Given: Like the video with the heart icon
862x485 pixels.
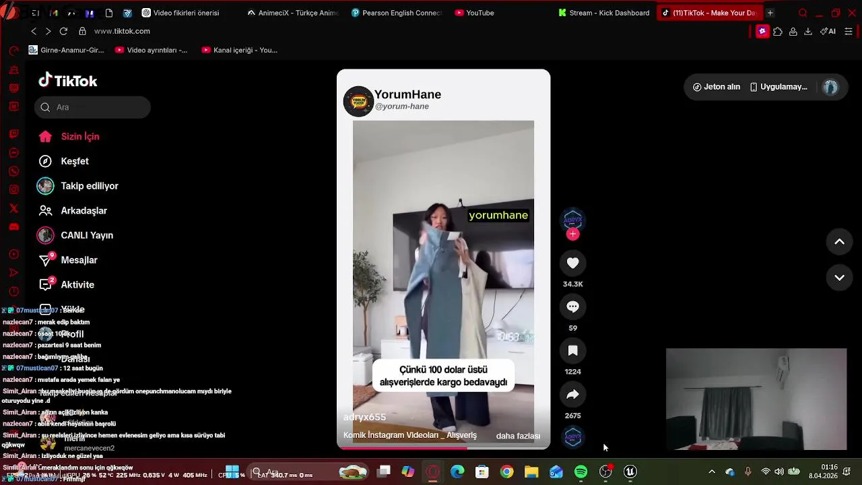Looking at the screenshot, I should pyautogui.click(x=572, y=263).
